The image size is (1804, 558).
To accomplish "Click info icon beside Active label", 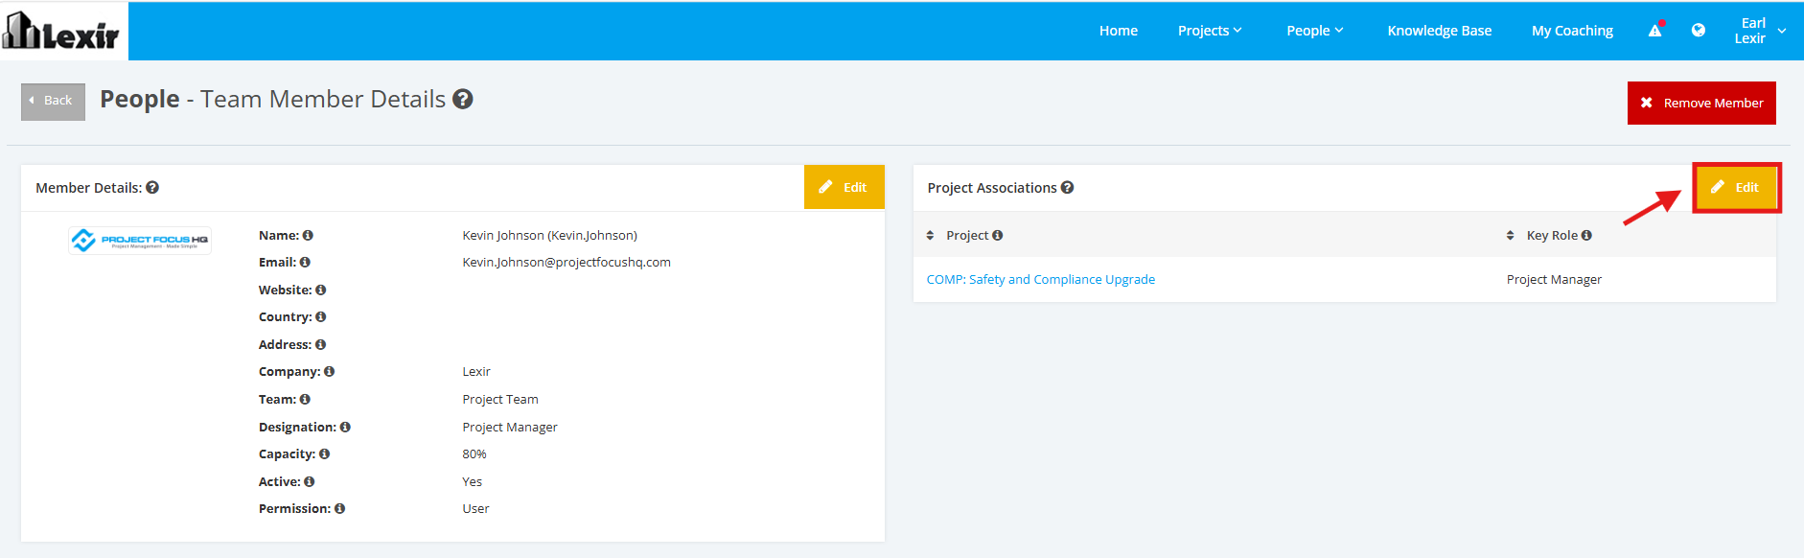I will pyautogui.click(x=309, y=481).
